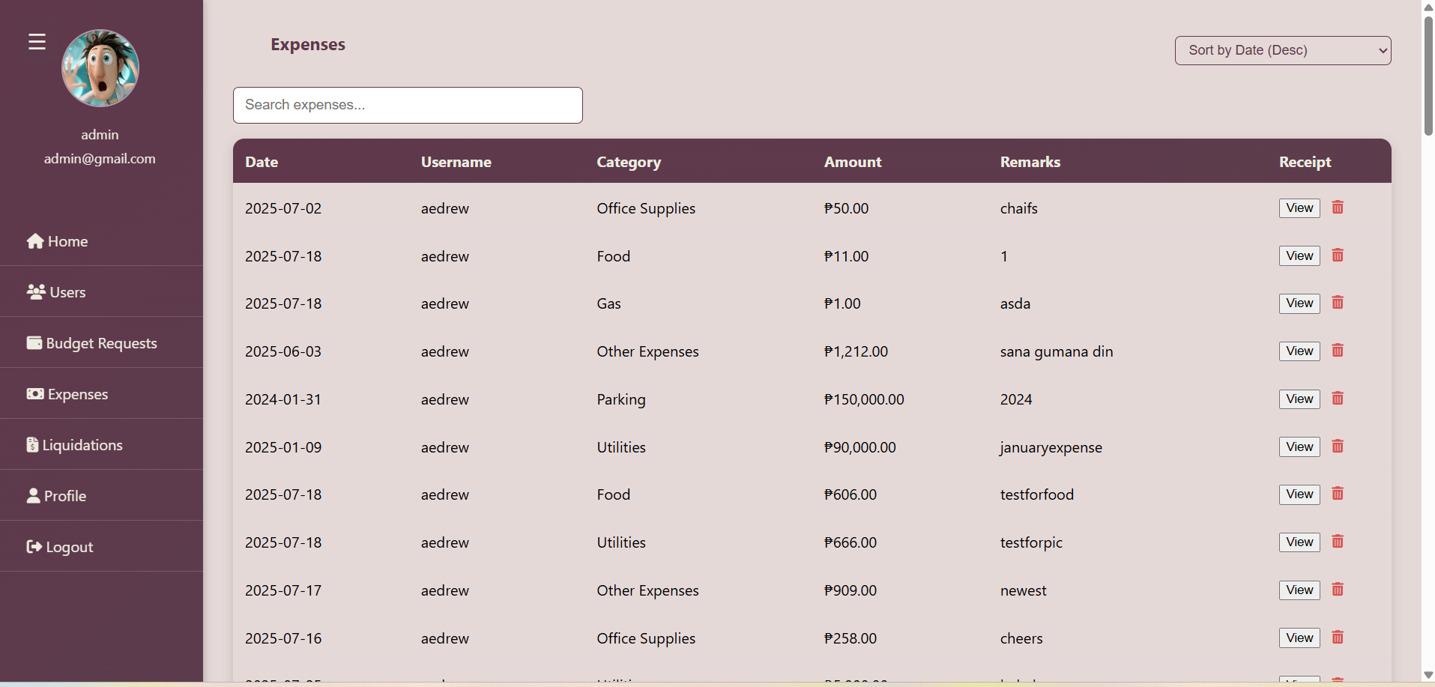Click the admin profile avatar
Screen dimensions: 1435x687
click(100, 68)
